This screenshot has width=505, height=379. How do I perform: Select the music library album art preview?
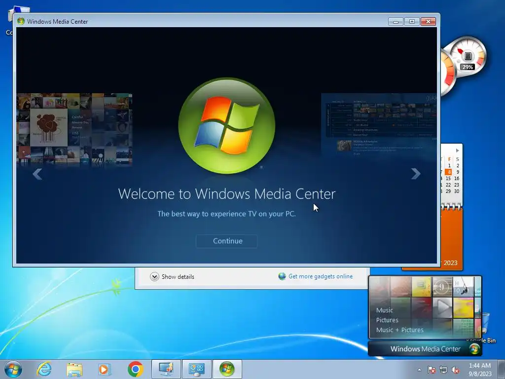click(x=74, y=129)
